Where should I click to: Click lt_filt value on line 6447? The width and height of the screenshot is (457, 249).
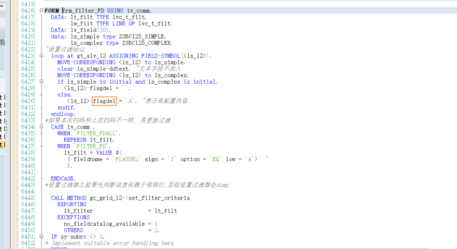[165, 211]
